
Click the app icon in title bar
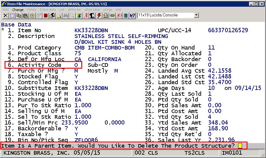4,4
